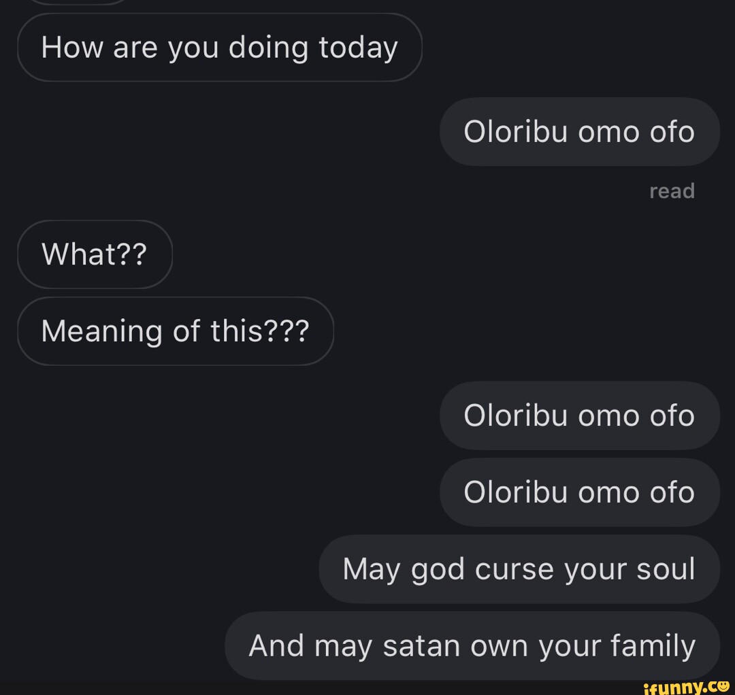
Task: Select the 'How are you doing today' message bubble
Action: pos(219,47)
